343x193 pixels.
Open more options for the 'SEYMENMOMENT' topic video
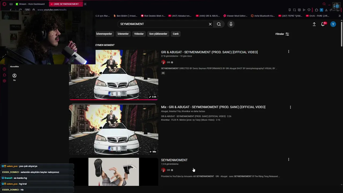pos(289,159)
